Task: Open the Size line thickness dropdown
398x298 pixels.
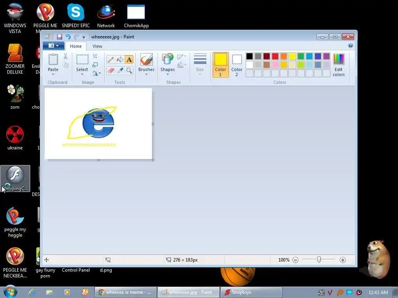Action: 200,64
